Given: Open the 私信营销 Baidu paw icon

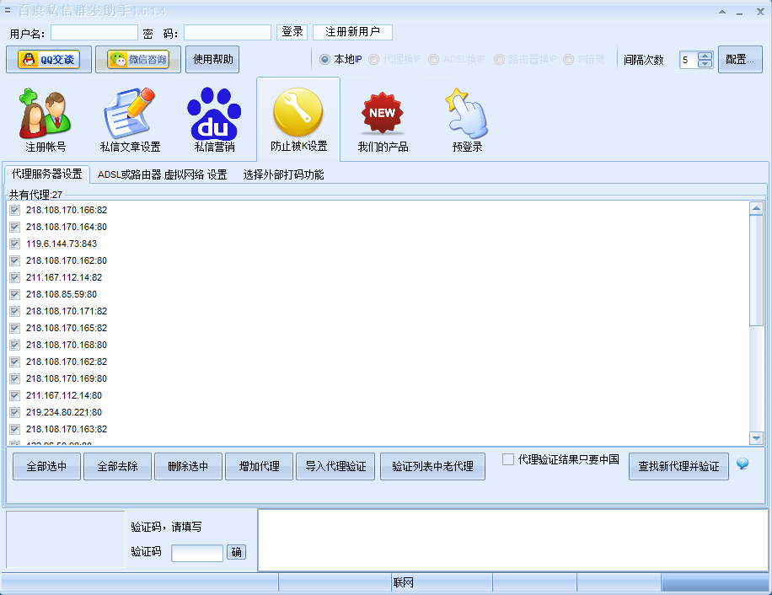Looking at the screenshot, I should (214, 120).
